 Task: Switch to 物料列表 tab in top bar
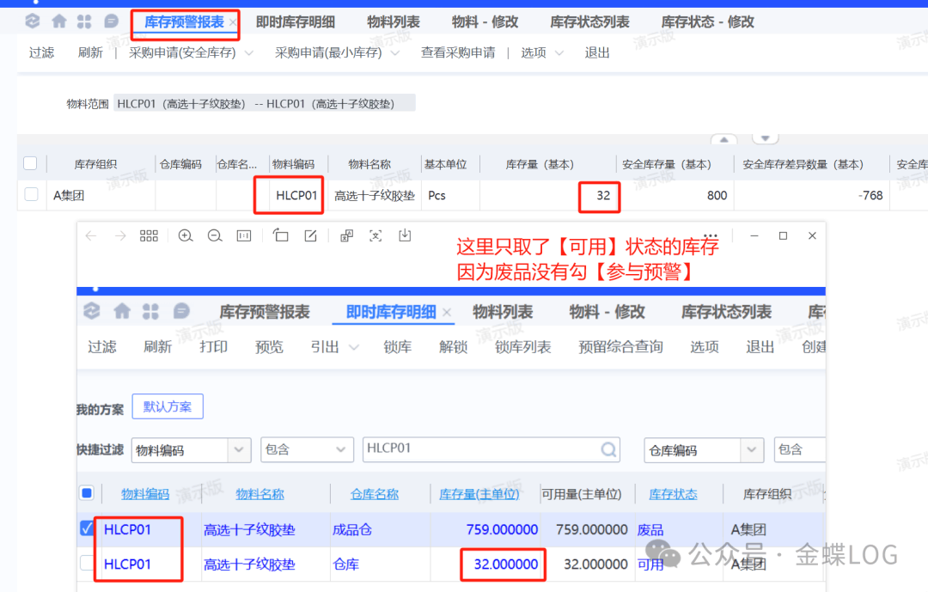(x=394, y=22)
